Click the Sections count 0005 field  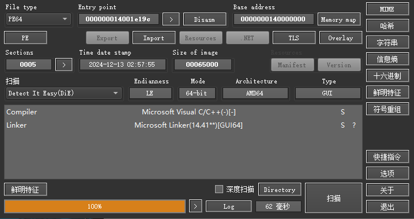click(x=28, y=64)
